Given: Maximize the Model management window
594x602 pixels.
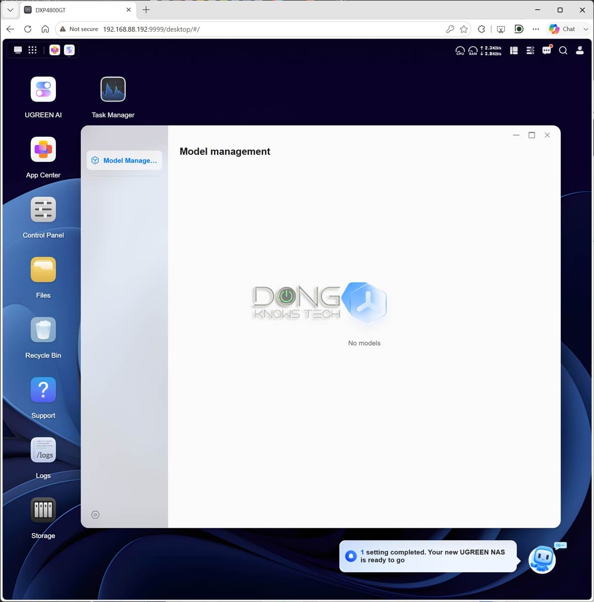Looking at the screenshot, I should click(x=532, y=135).
